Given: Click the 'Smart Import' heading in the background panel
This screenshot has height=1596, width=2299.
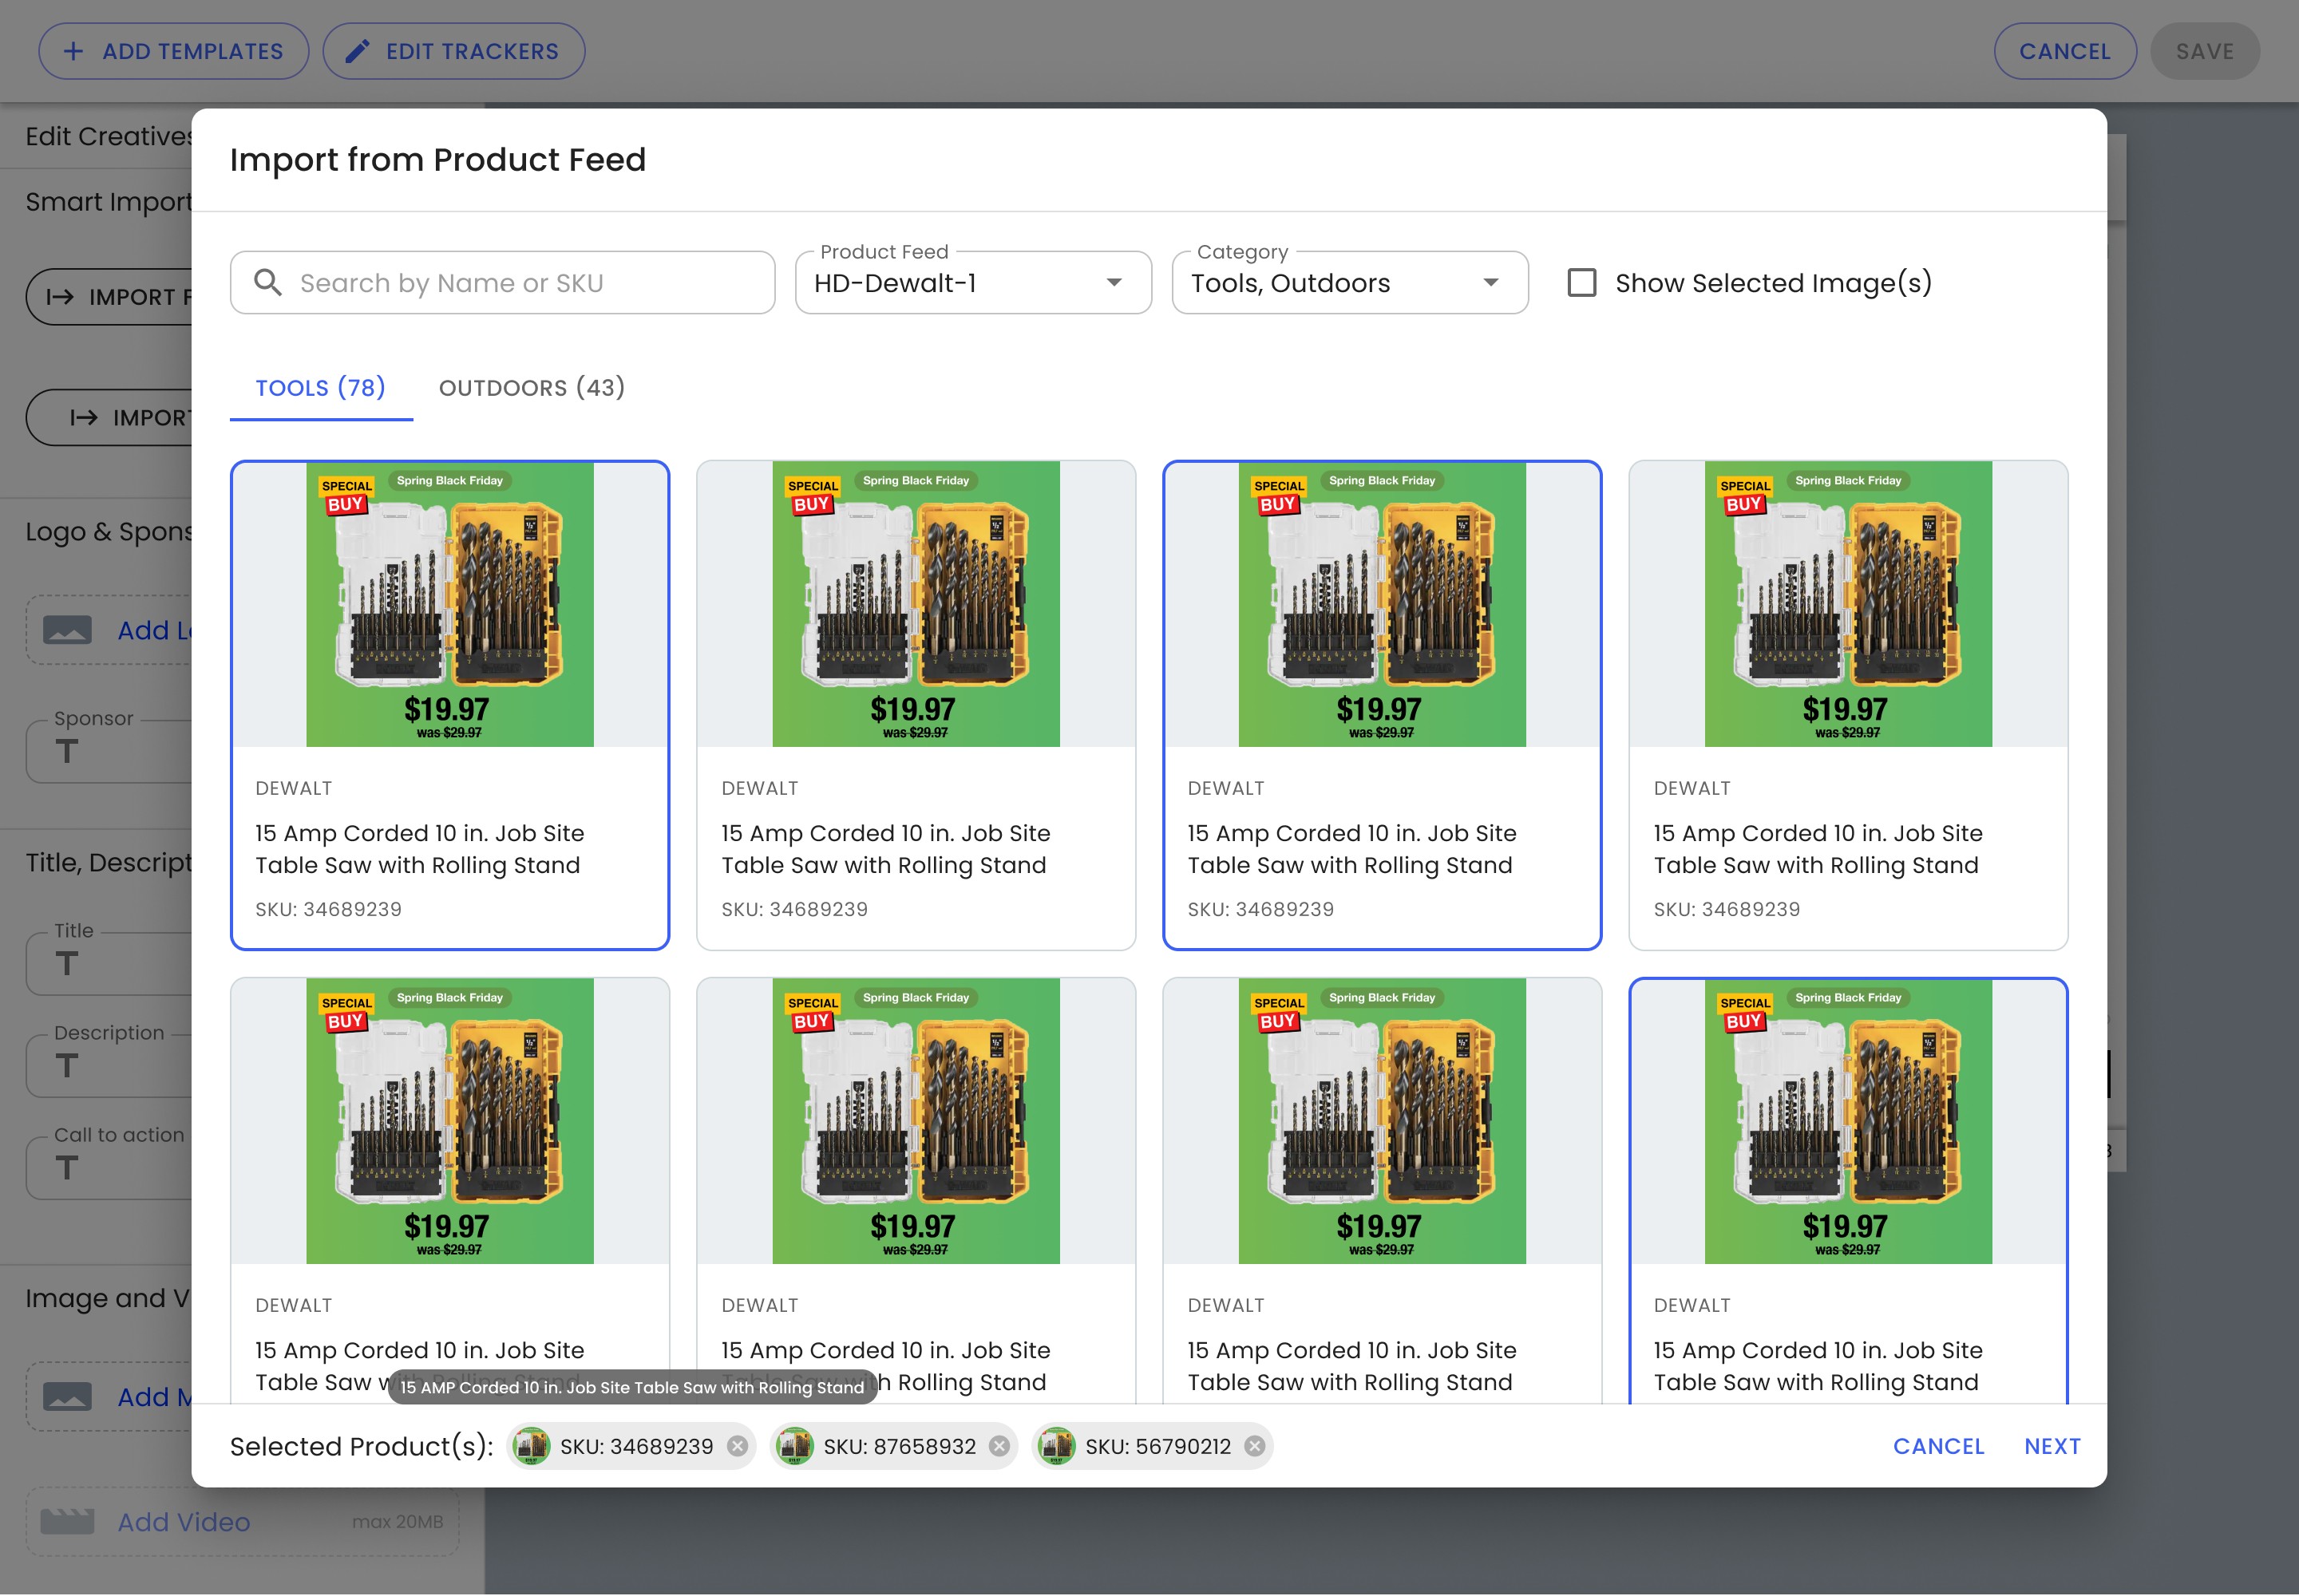Looking at the screenshot, I should pyautogui.click(x=108, y=202).
